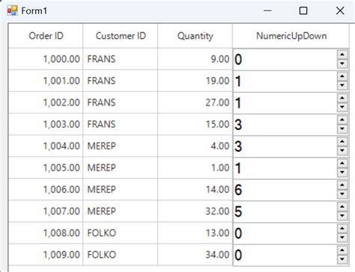
Task: Click down spinner in order 1,008.00 row
Action: pyautogui.click(x=342, y=238)
